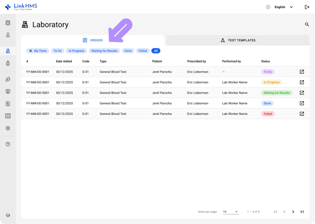Click the search magnifier icon

point(307,25)
